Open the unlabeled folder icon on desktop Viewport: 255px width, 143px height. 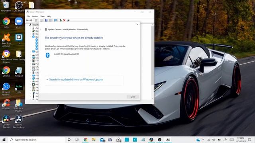(31, 5)
